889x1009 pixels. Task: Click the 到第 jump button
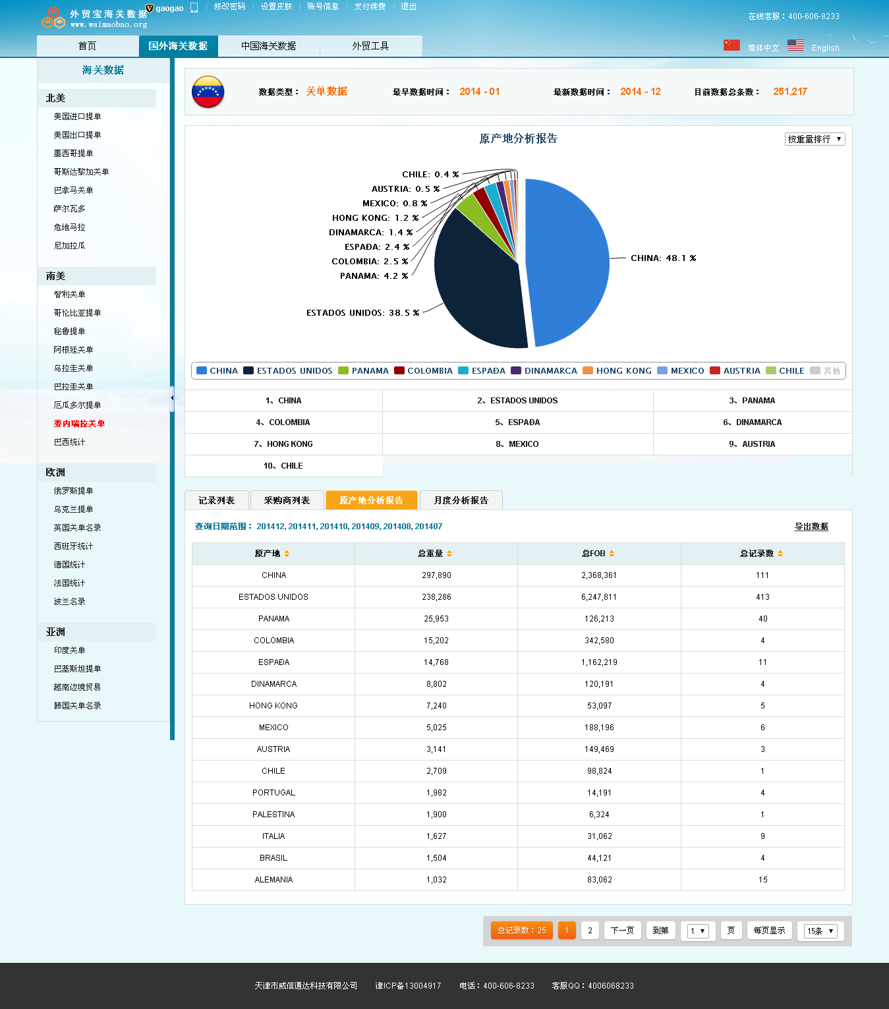click(x=660, y=931)
